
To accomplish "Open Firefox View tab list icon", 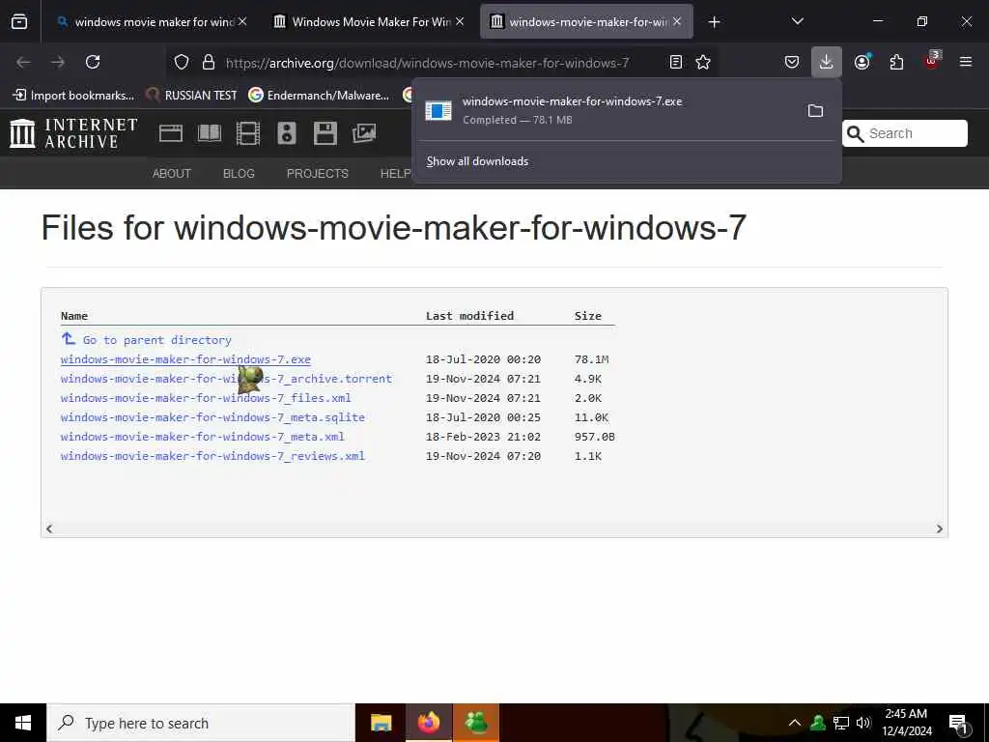I will (19, 21).
